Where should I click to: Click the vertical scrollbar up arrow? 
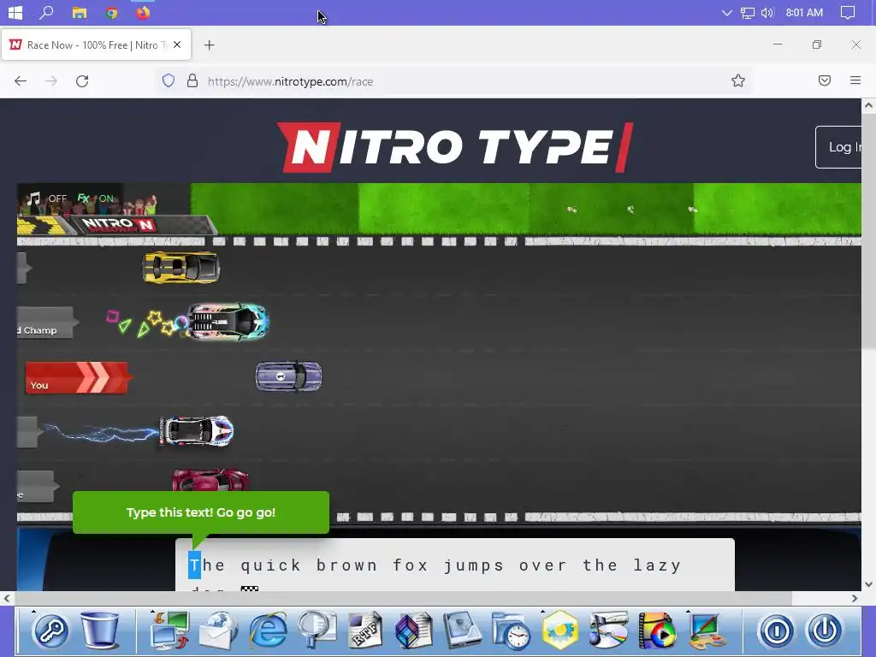click(x=869, y=105)
